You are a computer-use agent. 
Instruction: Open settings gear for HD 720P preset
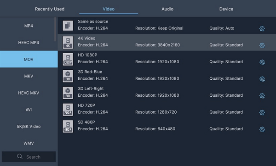coord(262,112)
